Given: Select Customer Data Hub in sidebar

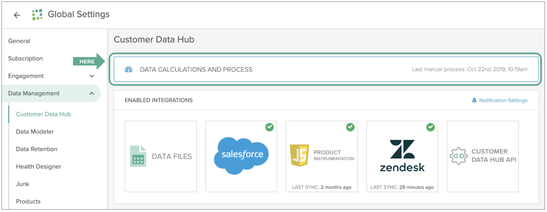Looking at the screenshot, I should [43, 114].
